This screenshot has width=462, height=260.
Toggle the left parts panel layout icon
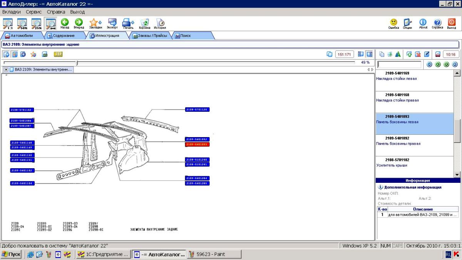361,54
